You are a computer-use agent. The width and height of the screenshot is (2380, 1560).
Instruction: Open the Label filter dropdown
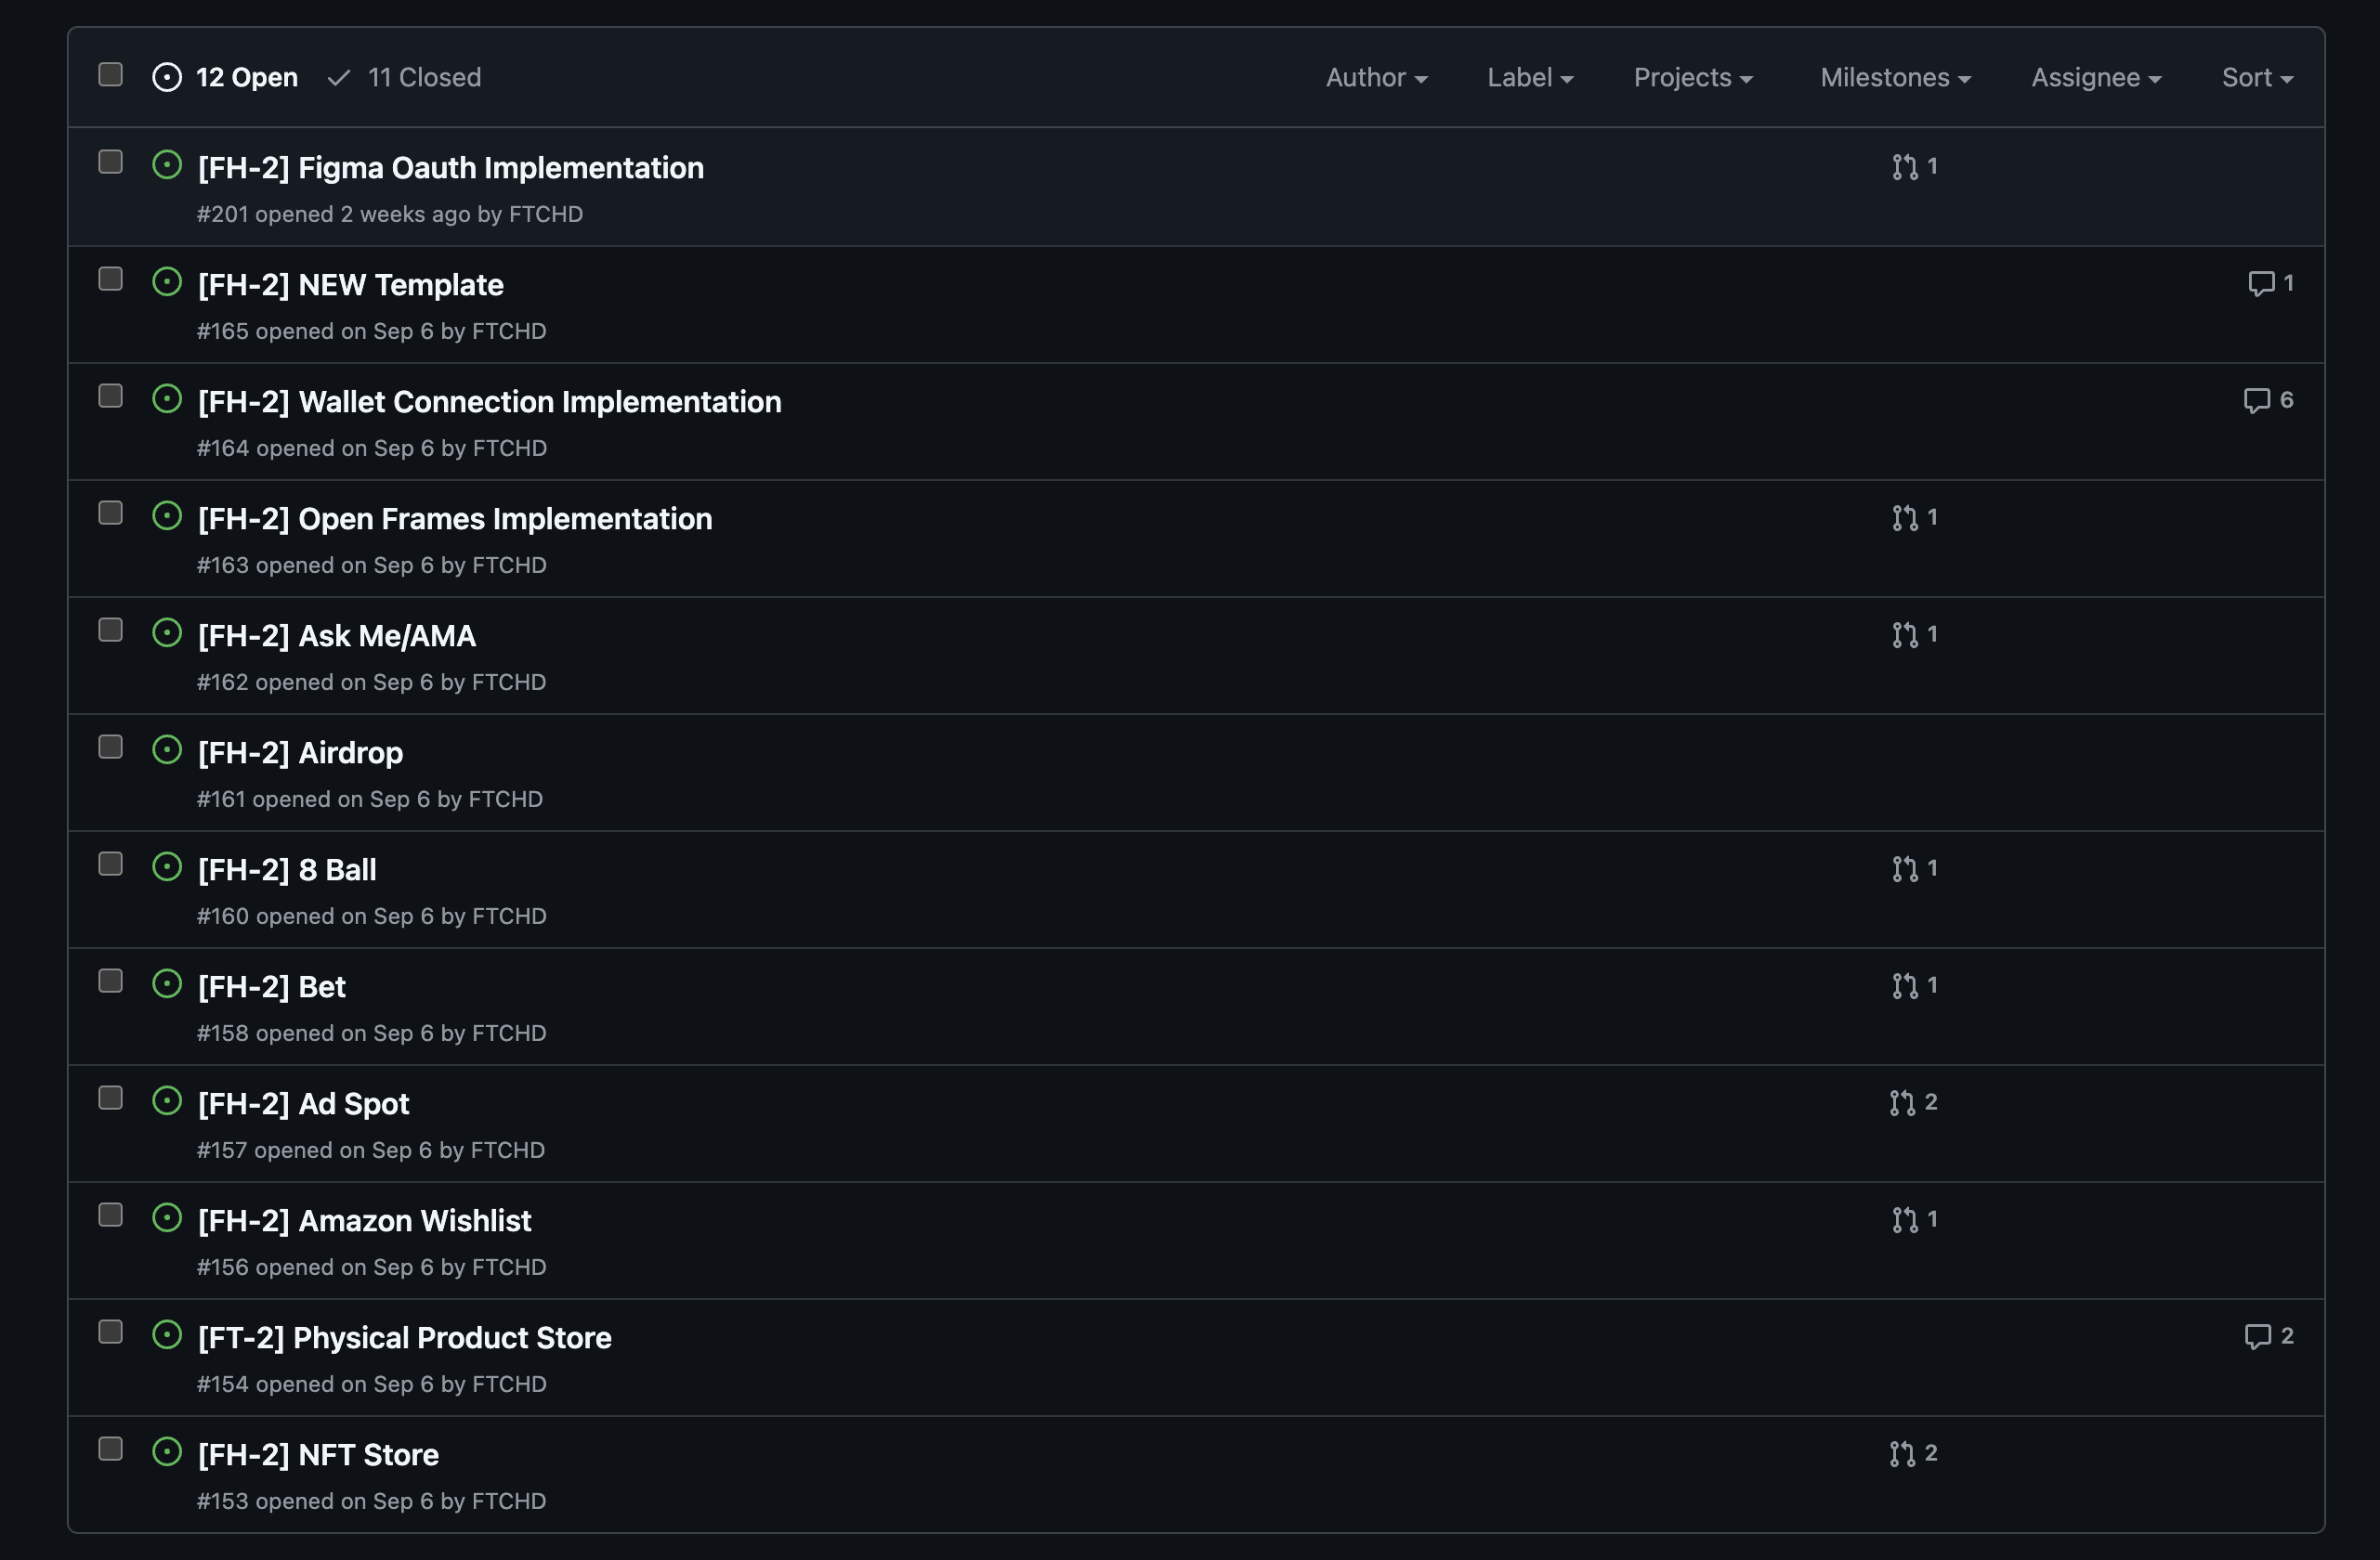pyautogui.click(x=1530, y=77)
